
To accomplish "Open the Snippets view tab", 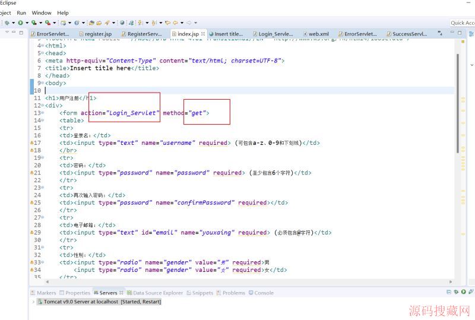I will 199,293.
